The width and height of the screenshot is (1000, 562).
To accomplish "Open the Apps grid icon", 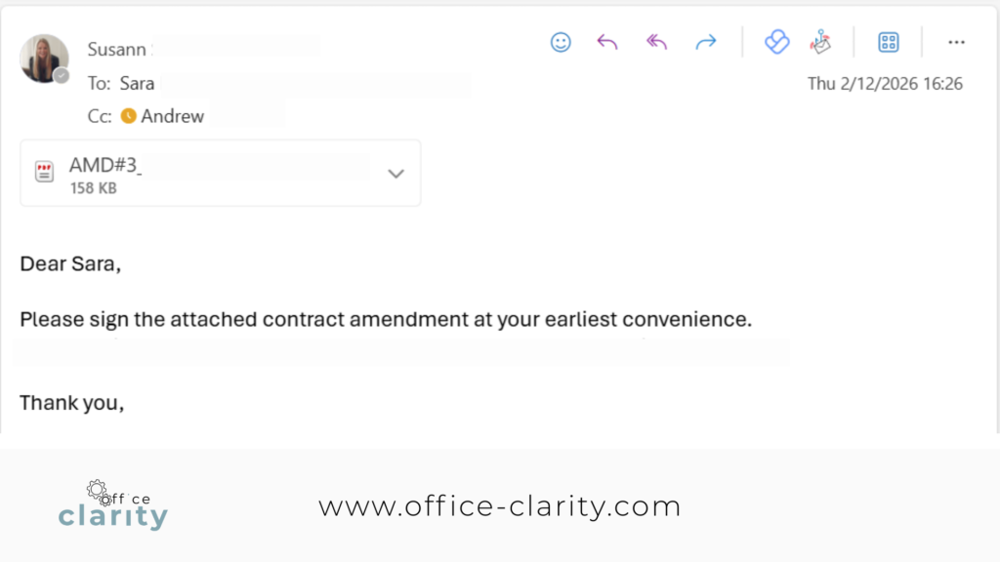I will pos(888,42).
